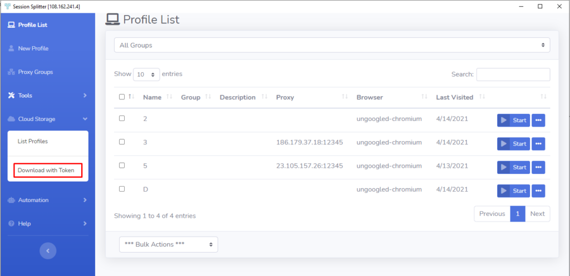570x276 pixels.
Task: Maximize the Session Splitter window
Action: [x=540, y=6]
